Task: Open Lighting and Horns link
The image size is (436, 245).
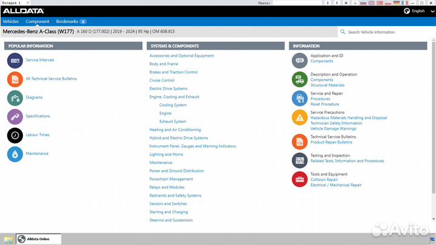Action: point(167,154)
